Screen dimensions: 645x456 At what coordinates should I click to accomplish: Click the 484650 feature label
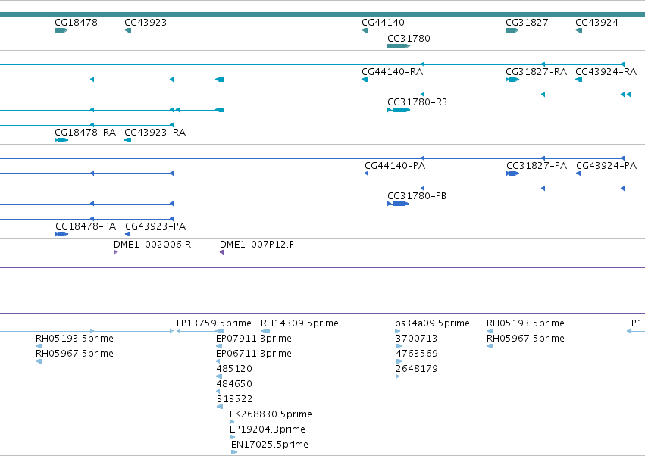(x=234, y=384)
